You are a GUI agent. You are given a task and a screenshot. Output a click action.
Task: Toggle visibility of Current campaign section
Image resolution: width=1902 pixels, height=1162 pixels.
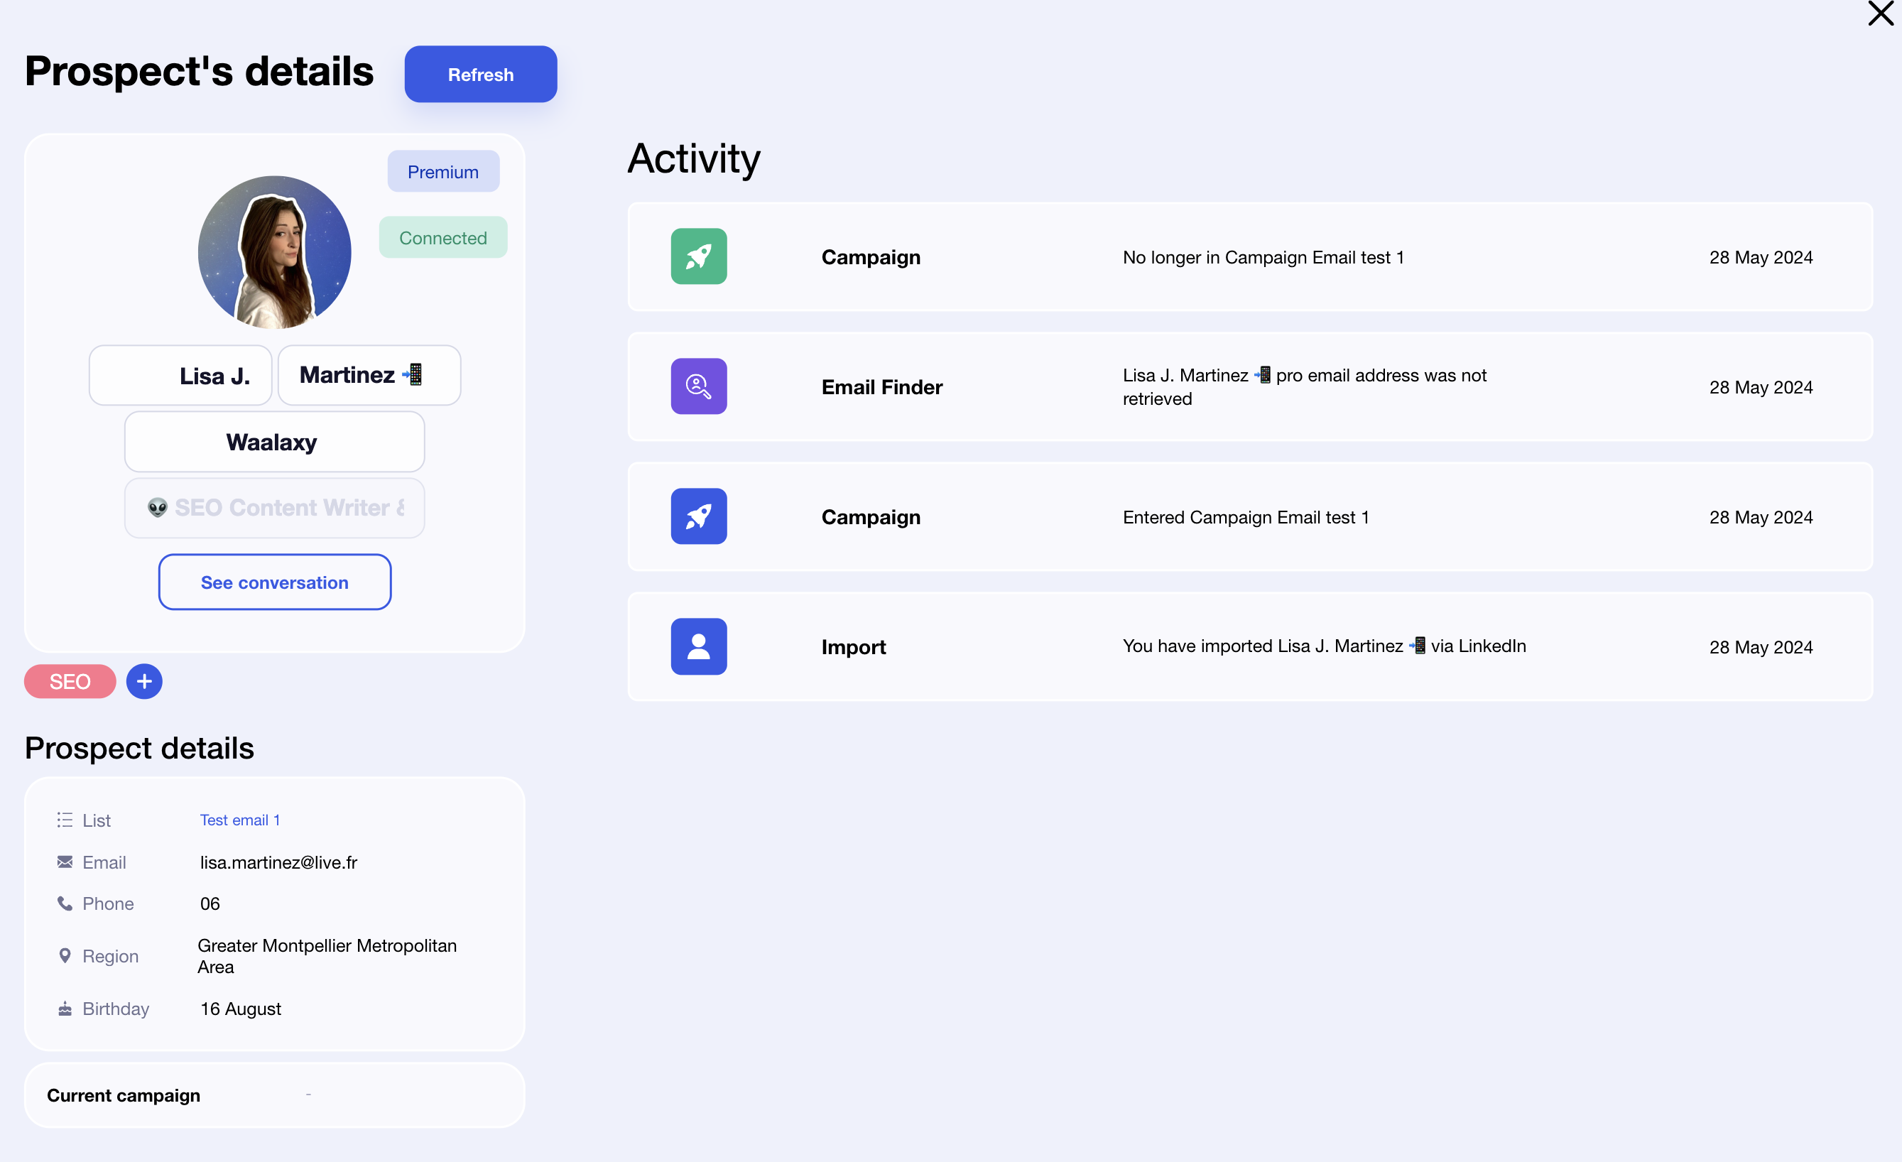pyautogui.click(x=310, y=1094)
